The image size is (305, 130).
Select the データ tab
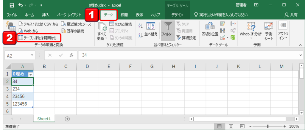[108, 15]
